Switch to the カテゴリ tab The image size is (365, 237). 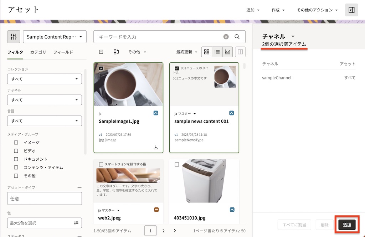point(38,52)
